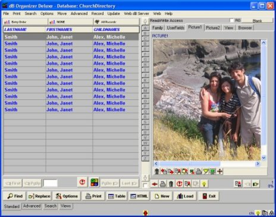This screenshot has width=276, height=217.
Task: Open the Web dB Server menu
Action: (x=136, y=14)
